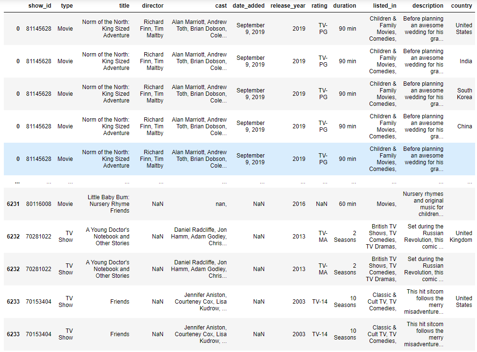Select '10 Seasons' in the United States Friends row

345,302
